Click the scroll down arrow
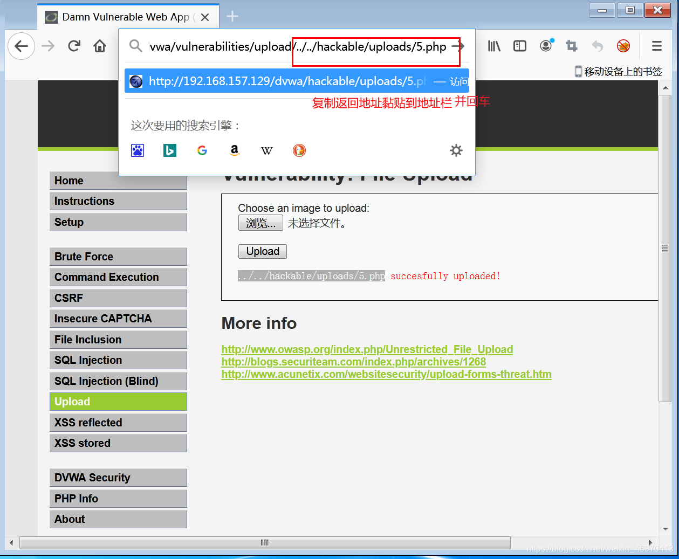This screenshot has width=679, height=559. pyautogui.click(x=665, y=529)
